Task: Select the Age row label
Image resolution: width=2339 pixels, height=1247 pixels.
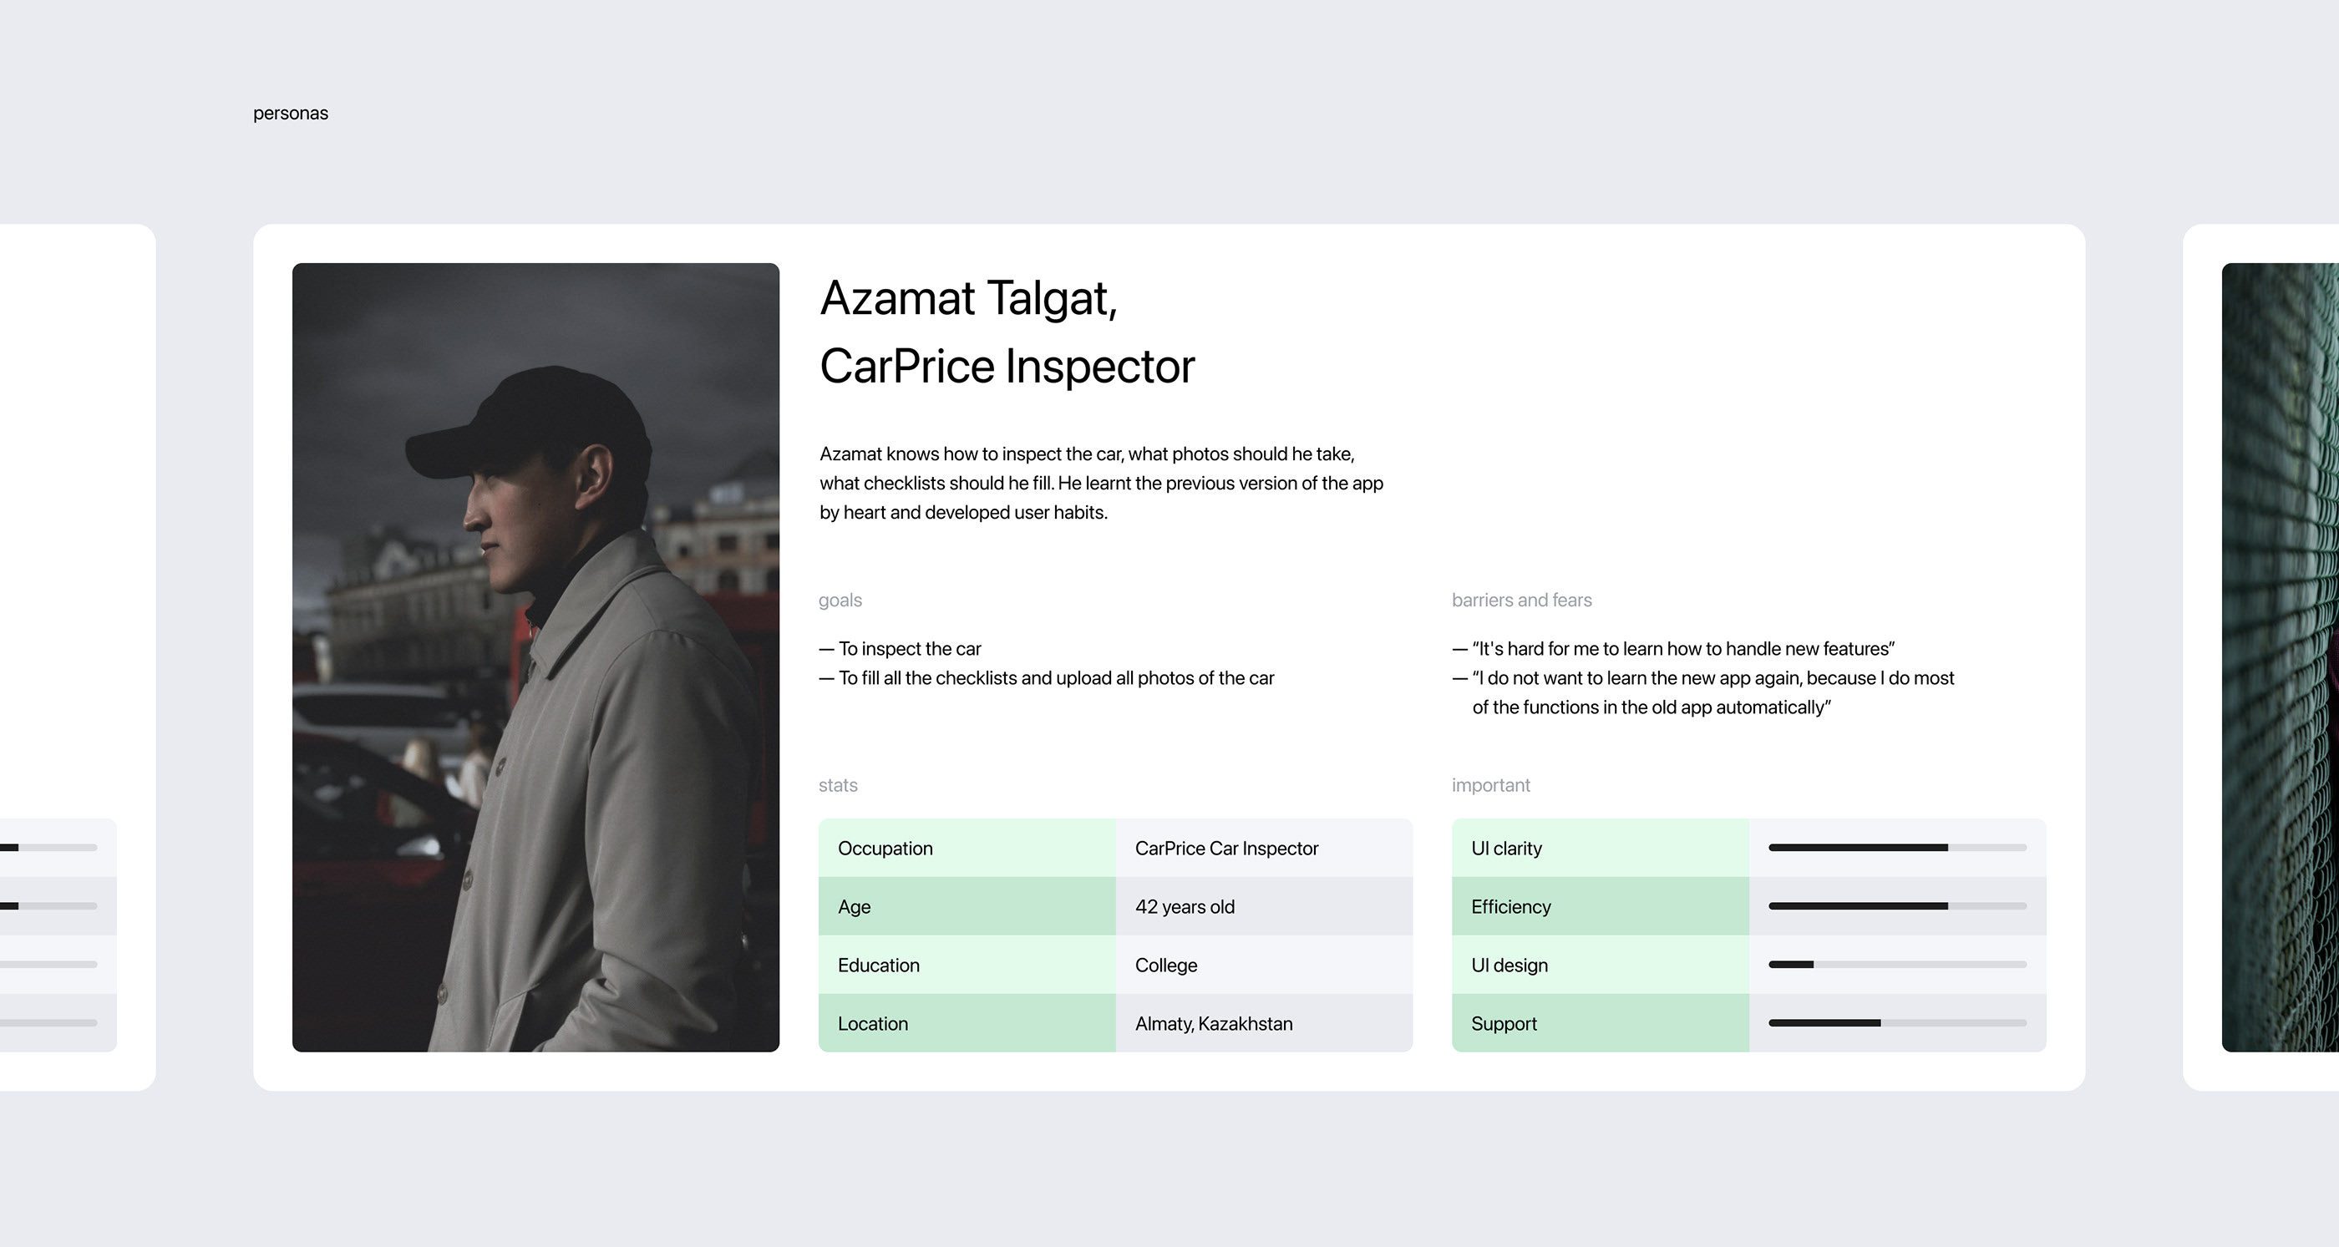Action: click(x=855, y=907)
